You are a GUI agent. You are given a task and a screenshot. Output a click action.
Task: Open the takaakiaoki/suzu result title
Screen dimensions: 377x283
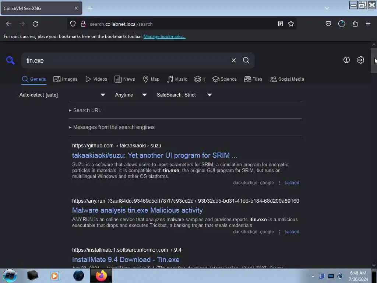pyautogui.click(x=155, y=155)
